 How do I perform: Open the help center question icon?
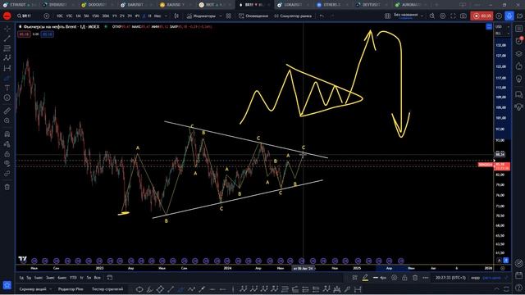519,288
